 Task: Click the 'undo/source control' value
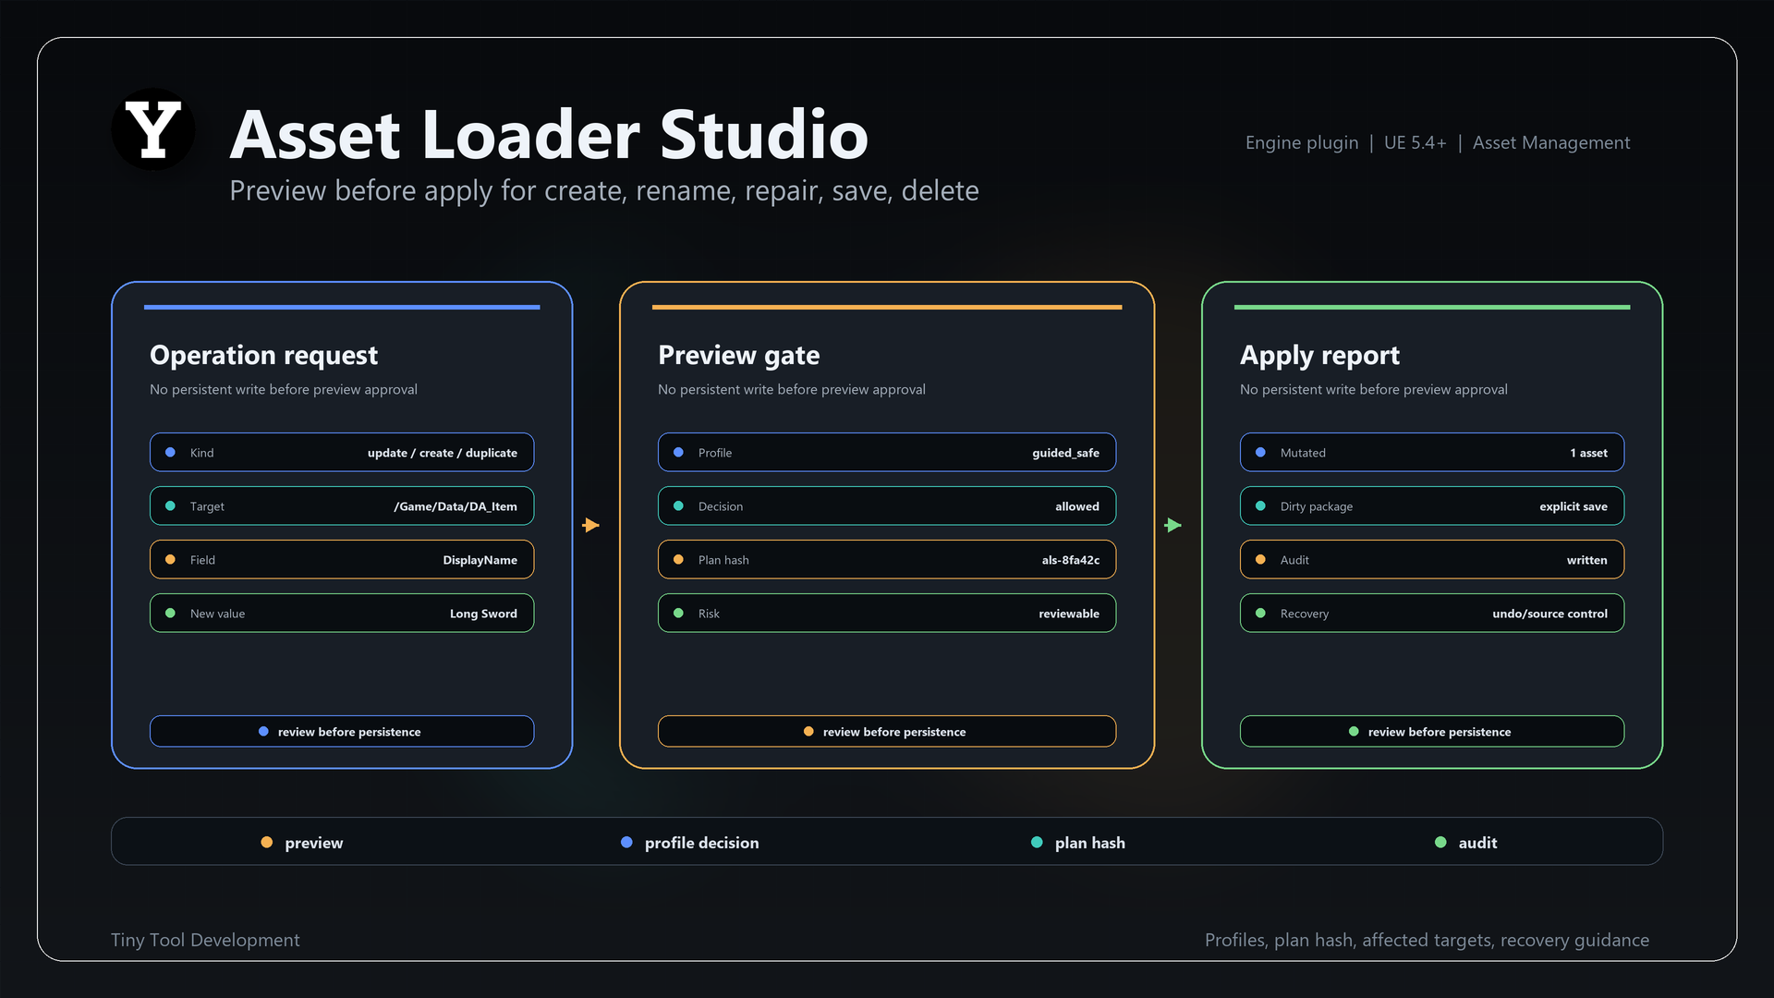1550,614
